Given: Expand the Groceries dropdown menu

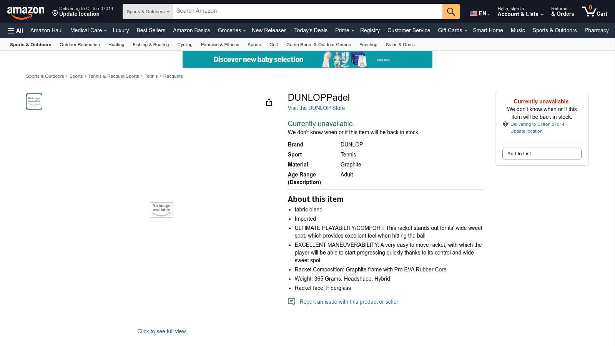Looking at the screenshot, I should (x=231, y=30).
